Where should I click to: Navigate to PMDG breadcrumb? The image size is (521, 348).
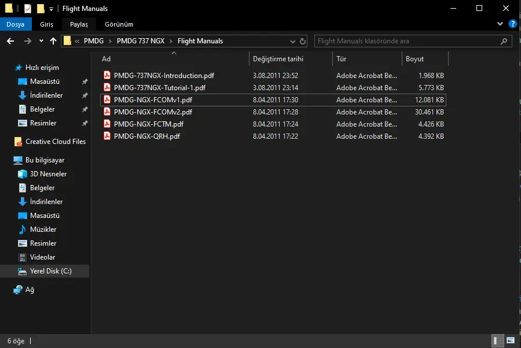(x=94, y=41)
